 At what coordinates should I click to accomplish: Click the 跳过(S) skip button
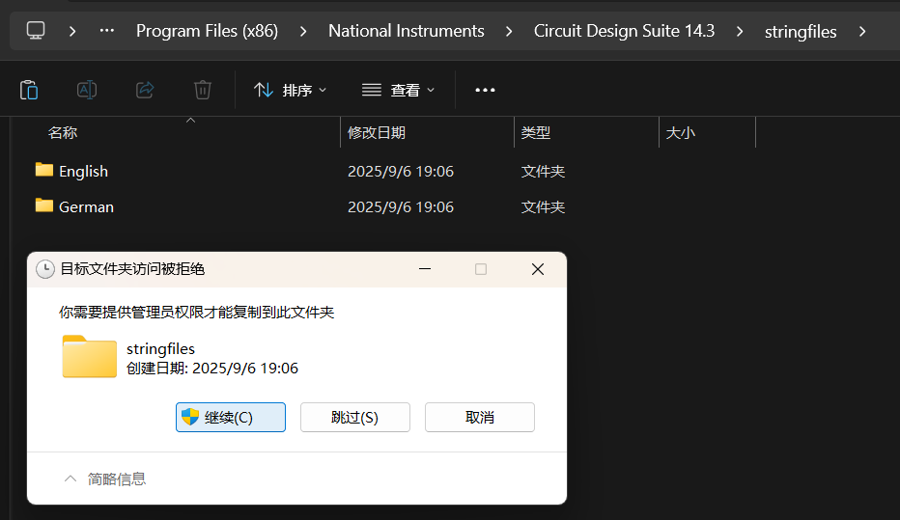pyautogui.click(x=355, y=418)
